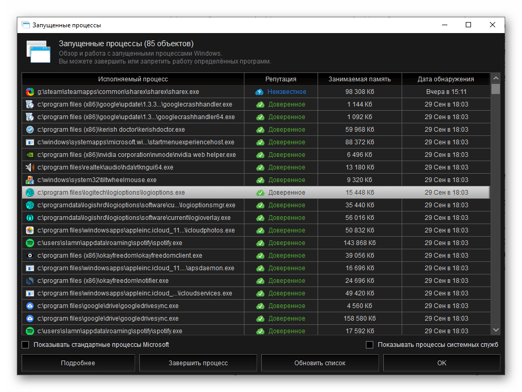
Task: Select the okayfreedomclient.exe path
Action: point(120,256)
